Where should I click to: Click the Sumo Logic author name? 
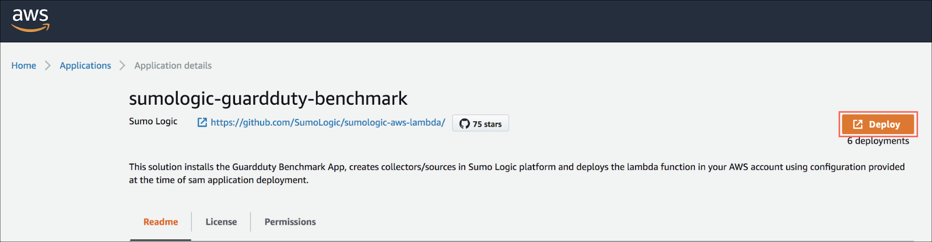point(153,121)
